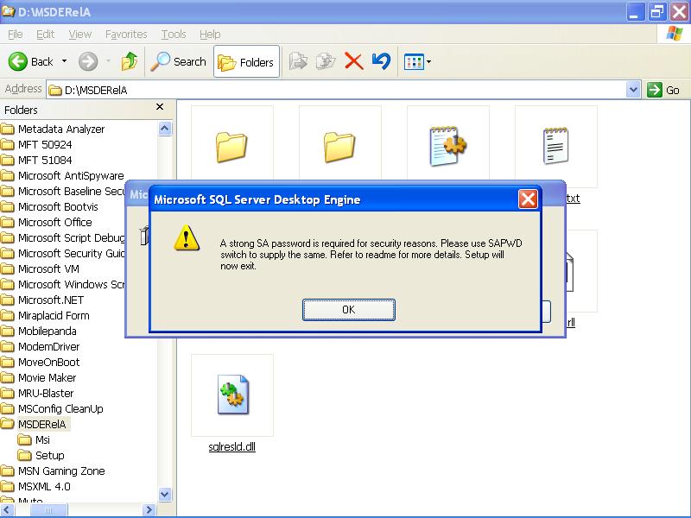This screenshot has width=691, height=518.
Task: Click the Go button
Action: point(663,91)
